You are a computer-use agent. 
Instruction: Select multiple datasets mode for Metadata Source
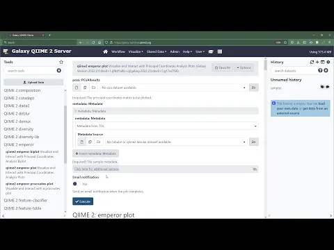[x=90, y=142]
